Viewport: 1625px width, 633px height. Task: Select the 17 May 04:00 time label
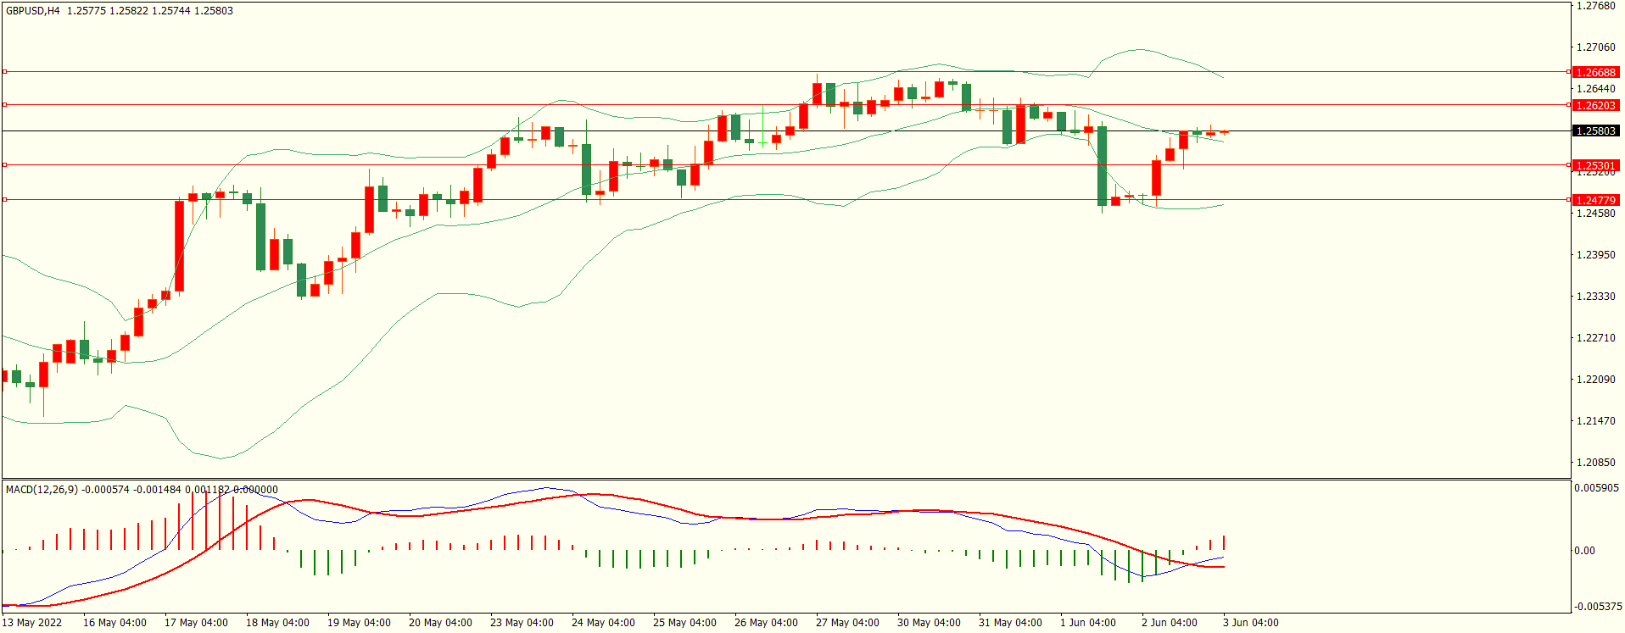pyautogui.click(x=196, y=623)
